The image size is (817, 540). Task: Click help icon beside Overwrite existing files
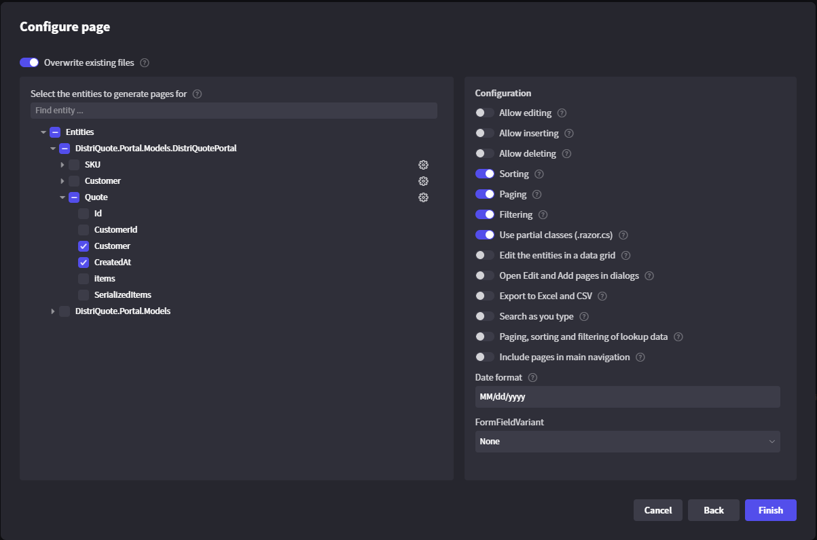144,63
